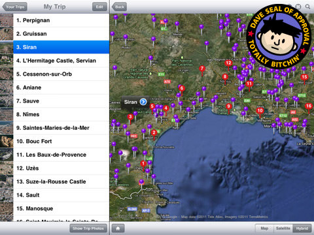The height and width of the screenshot is (235, 314).
Task: Select Hybrid map mode
Action: tap(302, 228)
